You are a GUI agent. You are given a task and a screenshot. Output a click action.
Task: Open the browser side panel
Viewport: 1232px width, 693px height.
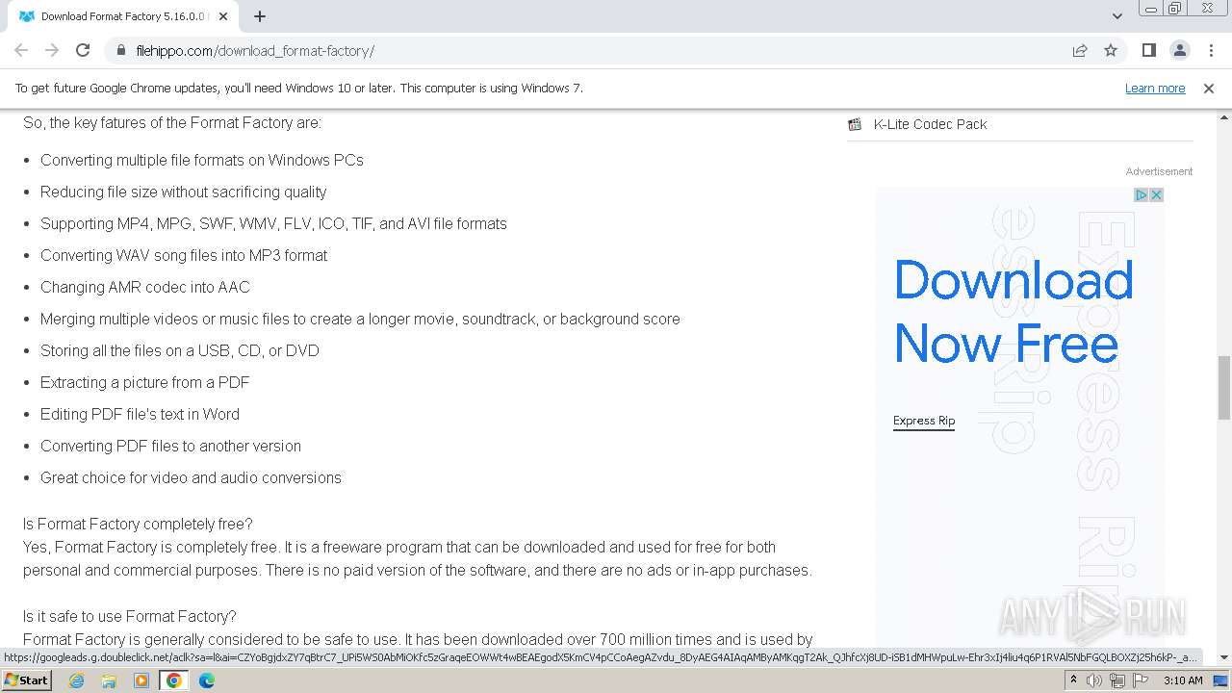1148,50
